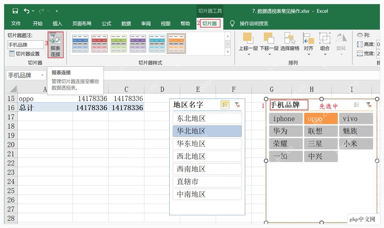The image size is (384, 228).
Task: Open the 文件 menu
Action: 16,24
